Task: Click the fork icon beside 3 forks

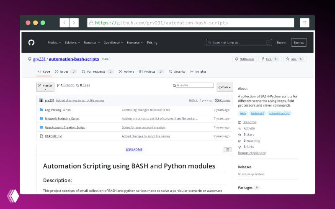Action: (240, 147)
